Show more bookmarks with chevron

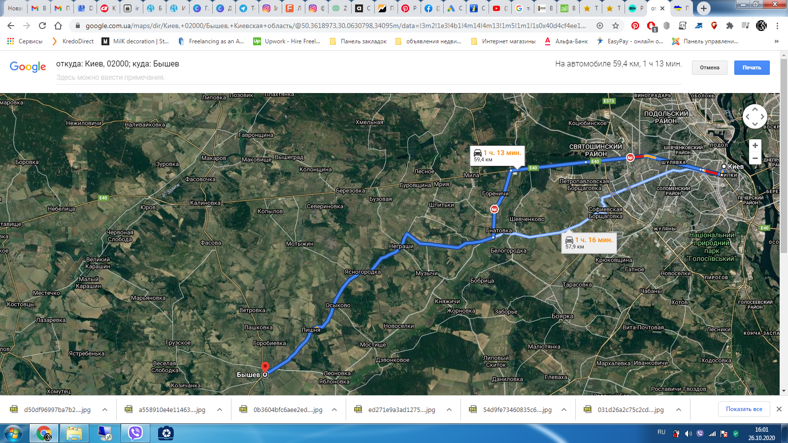777,41
